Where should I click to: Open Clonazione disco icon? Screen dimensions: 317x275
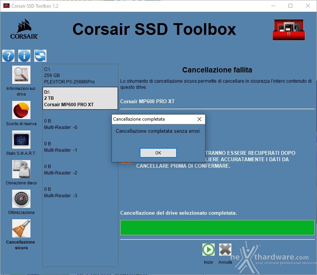tap(21, 169)
